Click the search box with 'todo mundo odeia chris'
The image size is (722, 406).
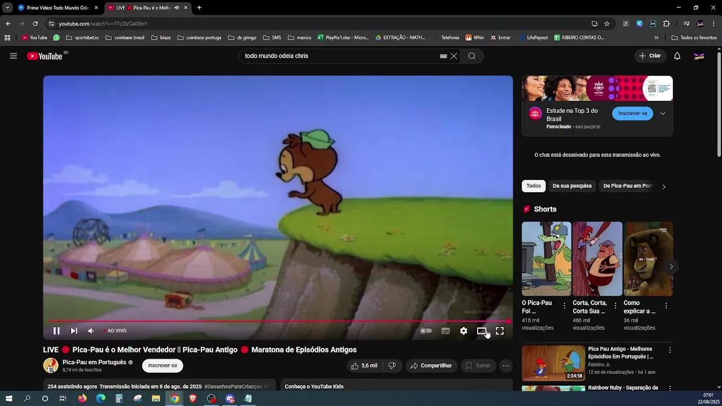coord(338,56)
